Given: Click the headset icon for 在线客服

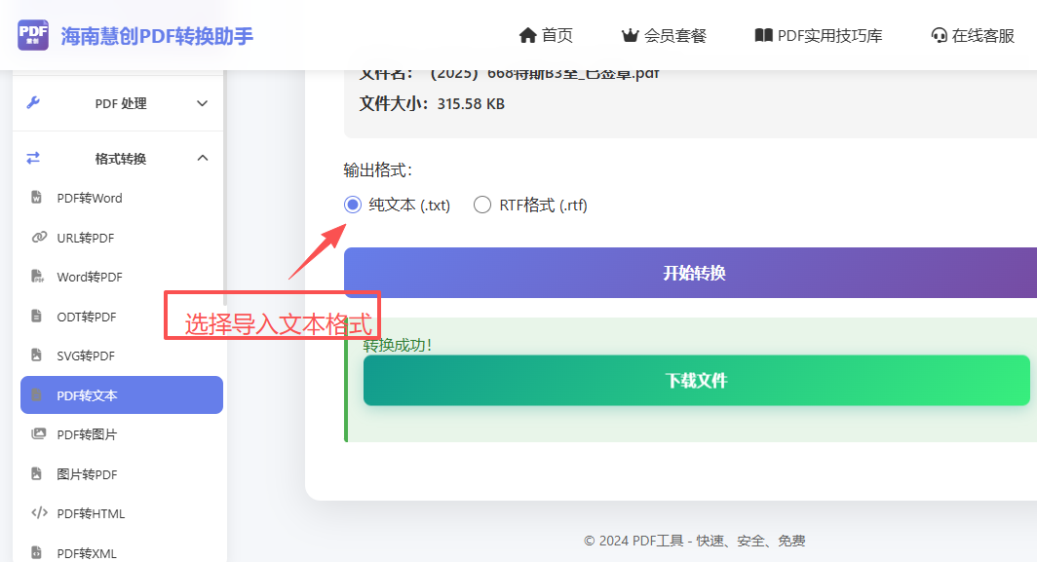Looking at the screenshot, I should (x=940, y=36).
